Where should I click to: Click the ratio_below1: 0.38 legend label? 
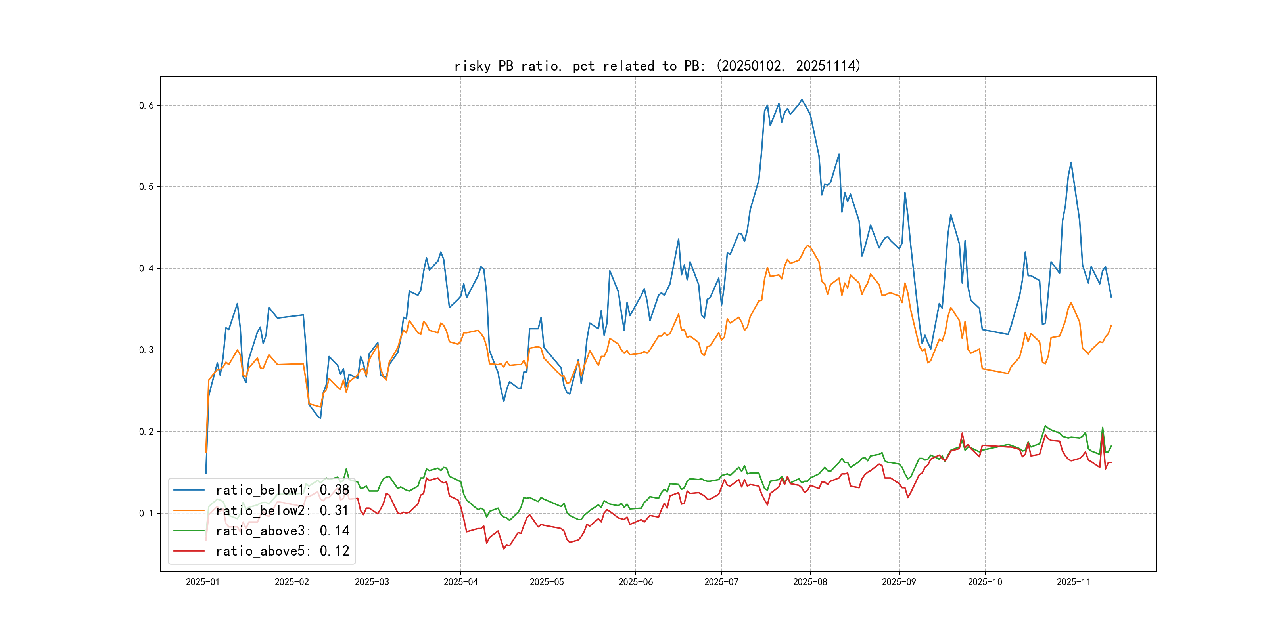pos(282,490)
